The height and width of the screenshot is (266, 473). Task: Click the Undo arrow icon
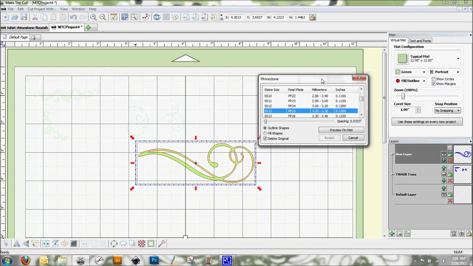coord(73,17)
